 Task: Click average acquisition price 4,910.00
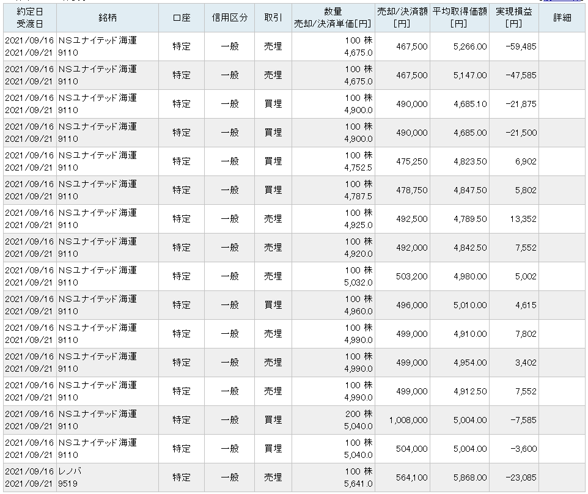pyautogui.click(x=470, y=334)
